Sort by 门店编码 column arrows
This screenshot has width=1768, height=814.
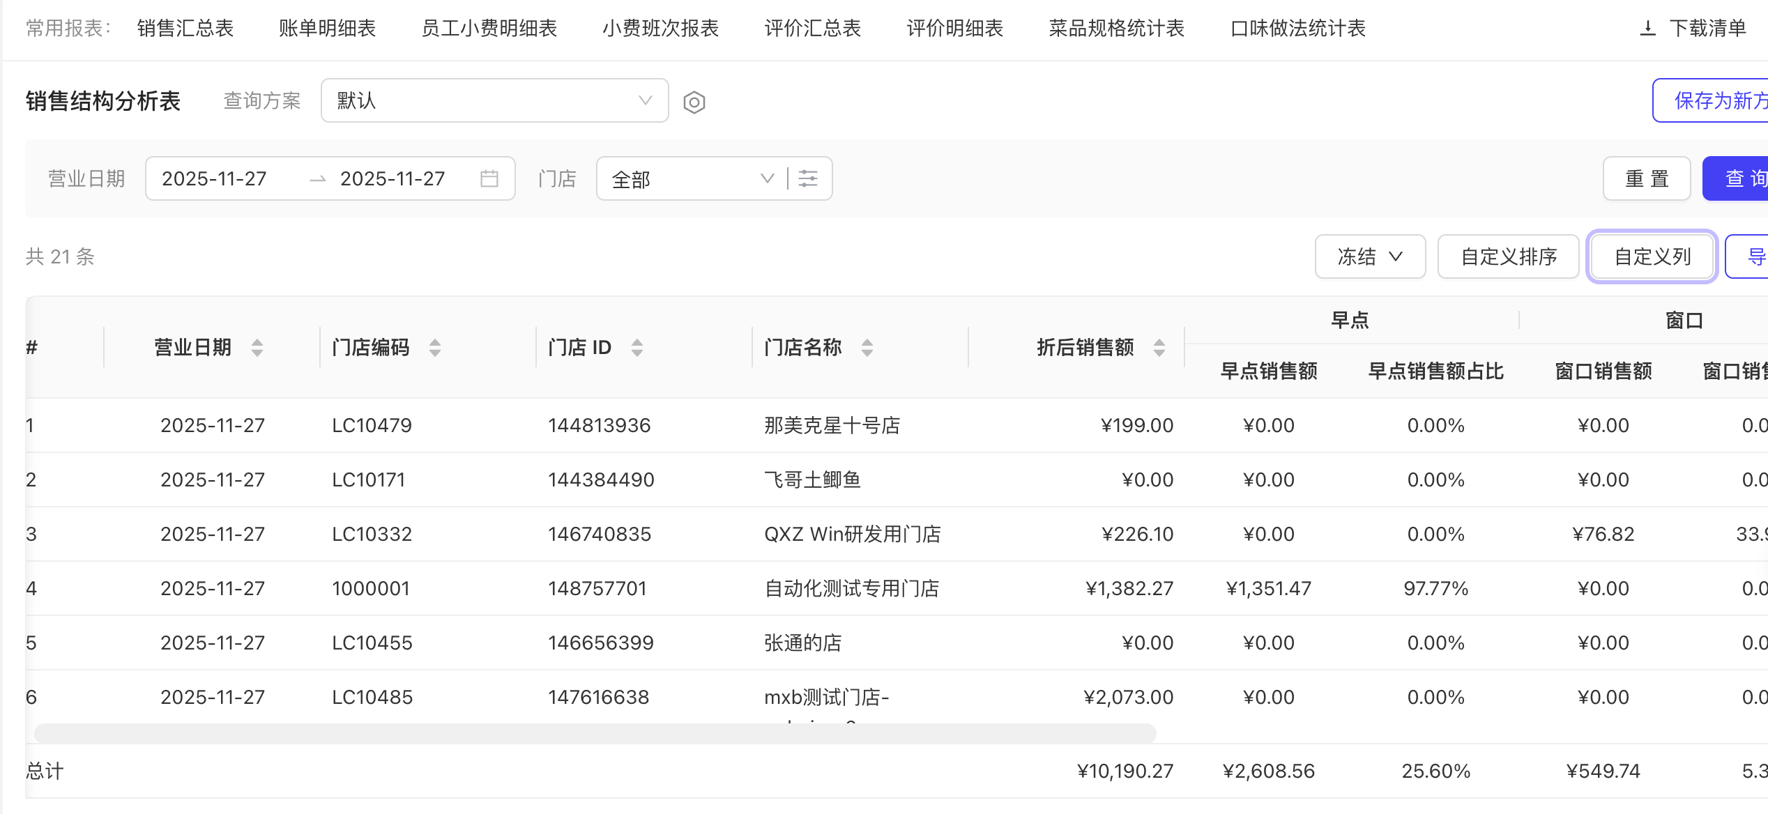pos(435,347)
